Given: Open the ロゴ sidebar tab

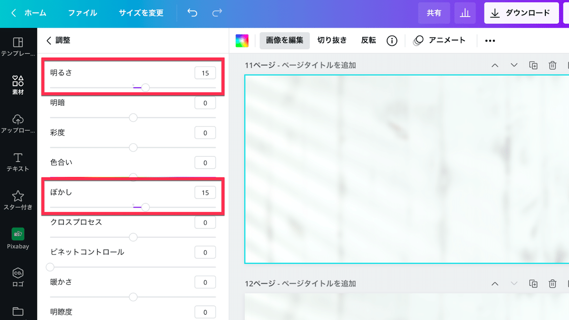Looking at the screenshot, I should (x=18, y=277).
